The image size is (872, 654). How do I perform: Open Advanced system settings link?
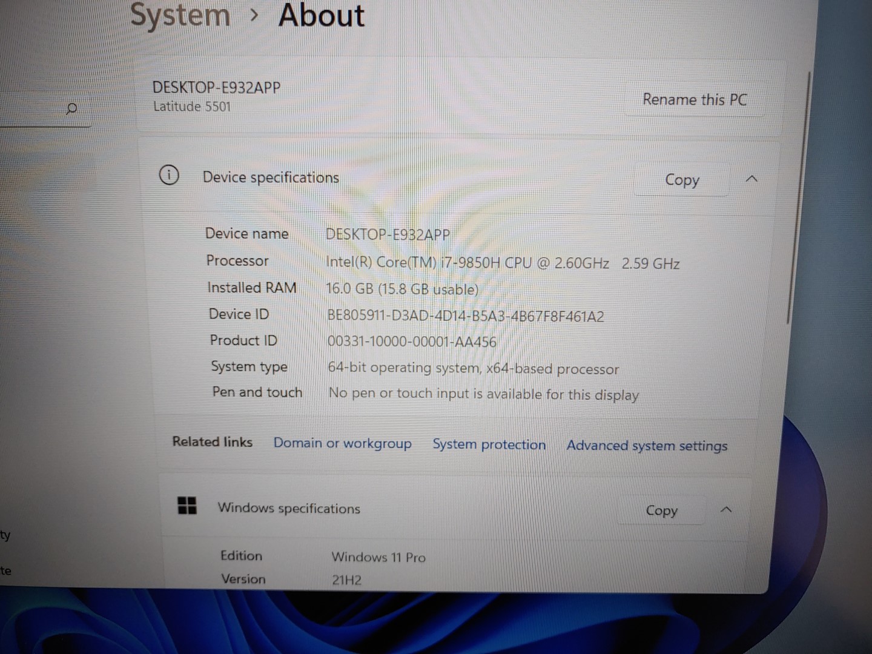[647, 446]
